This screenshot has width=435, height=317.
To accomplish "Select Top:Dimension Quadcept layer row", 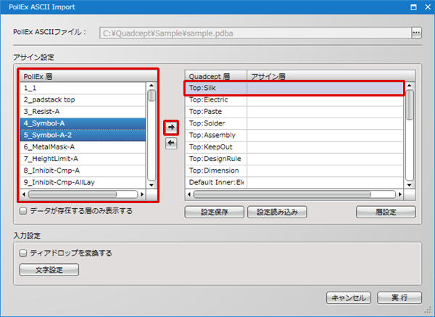I will coord(294,170).
